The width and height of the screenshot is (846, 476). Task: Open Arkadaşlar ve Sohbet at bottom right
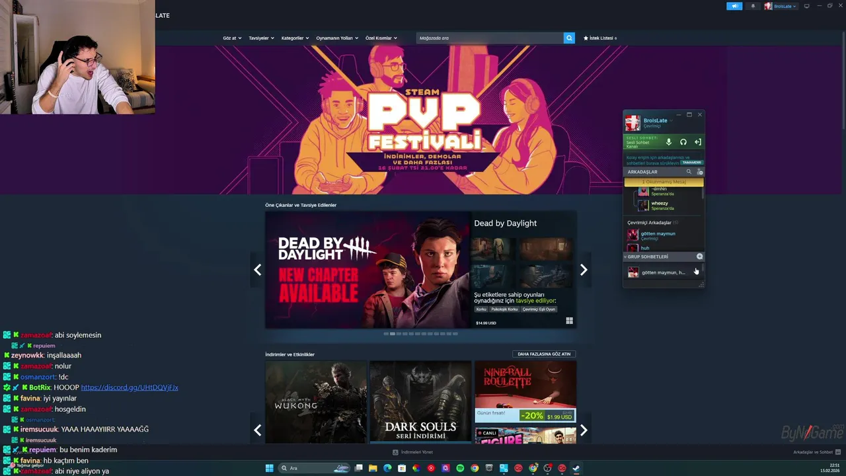pyautogui.click(x=817, y=452)
